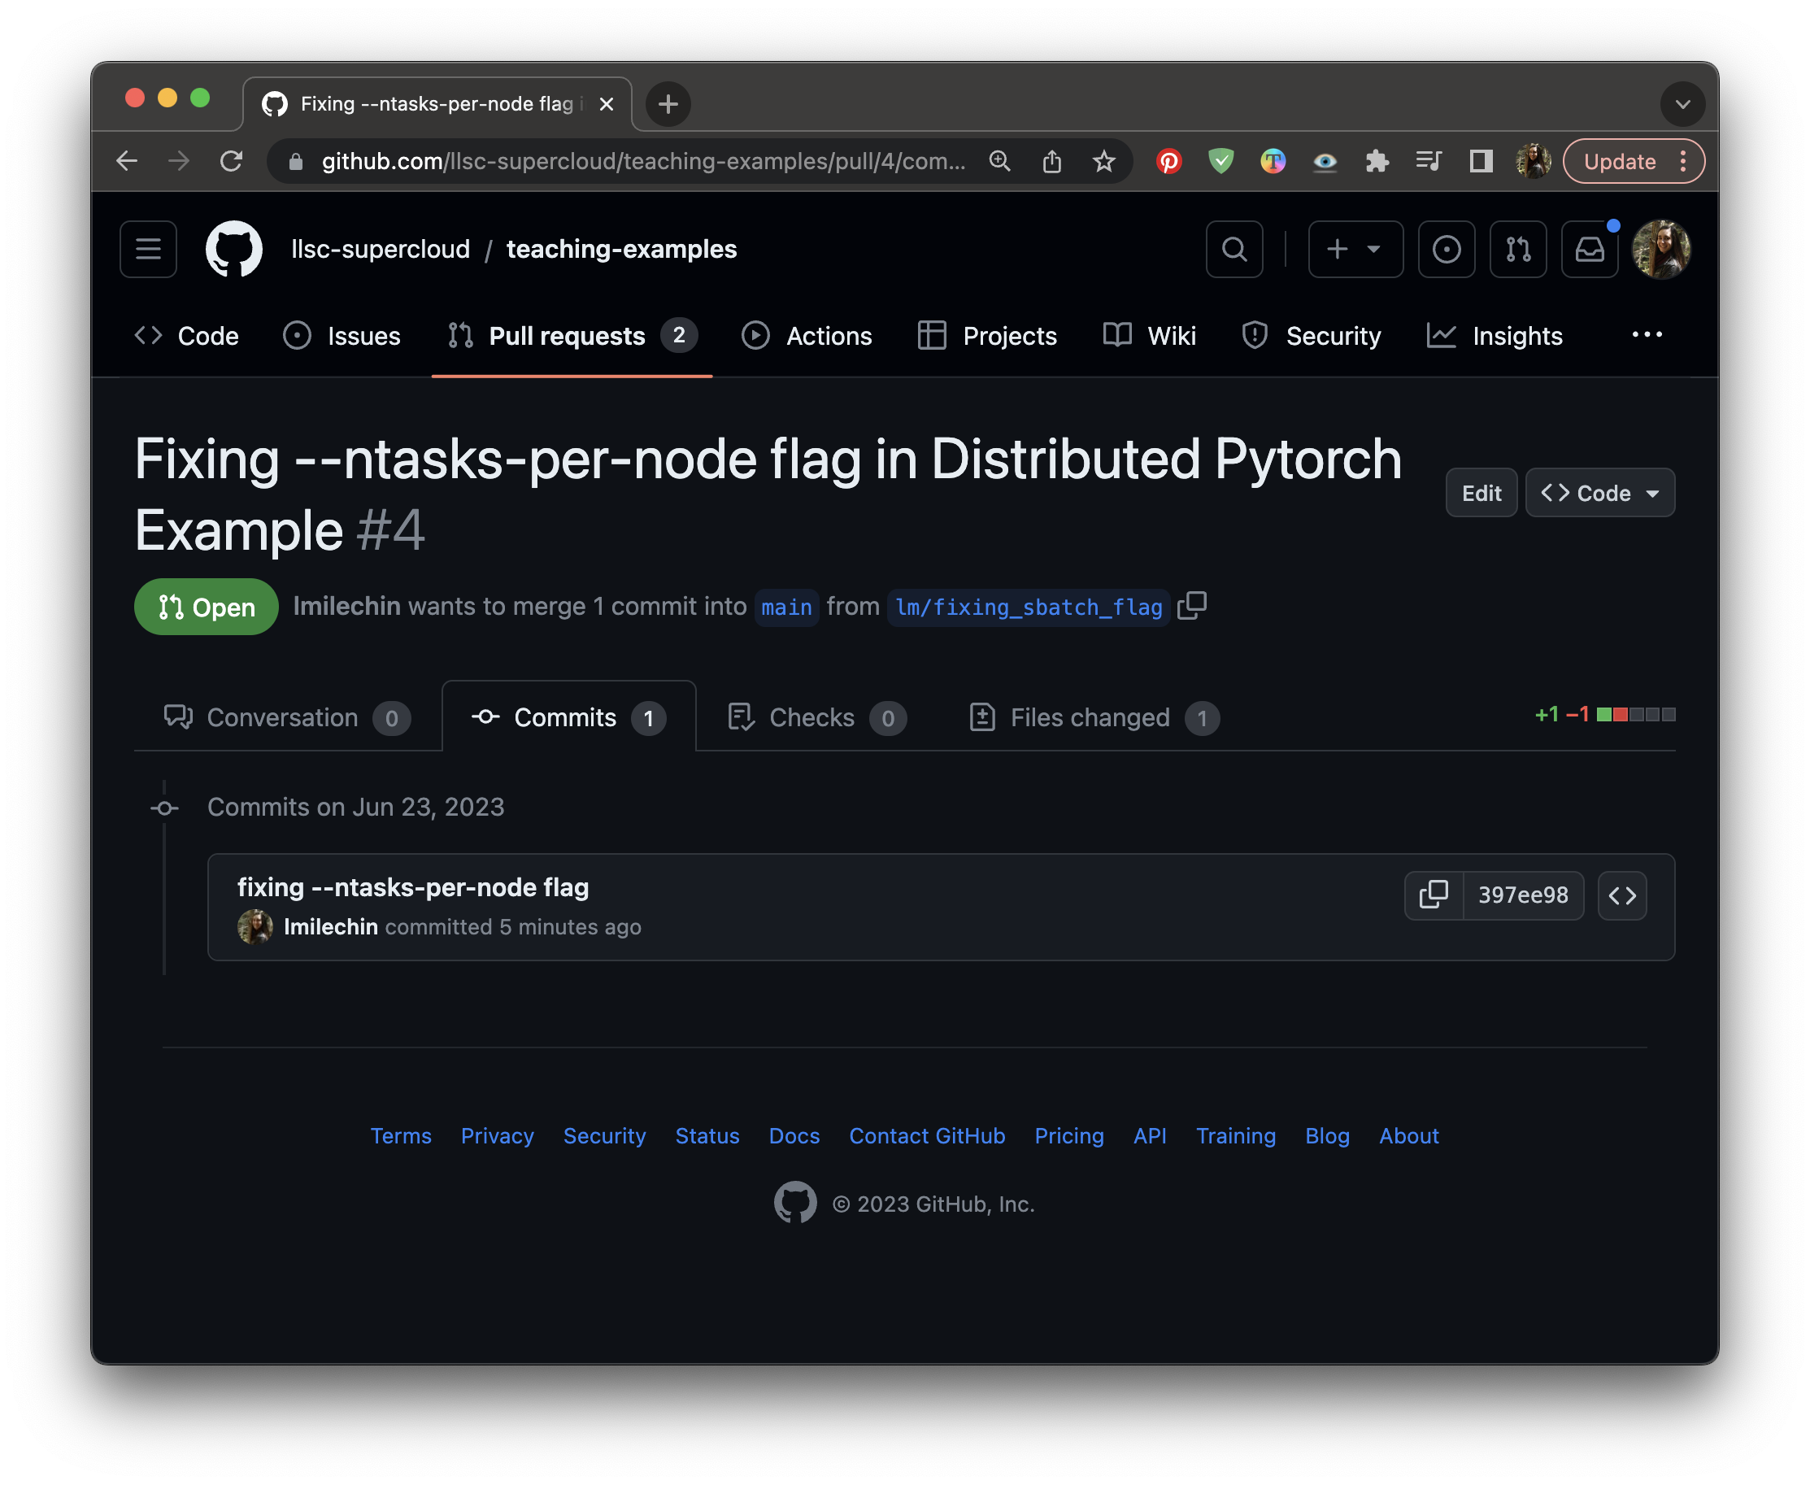
Task: Open the llsc-supercloud organization link
Action: (x=380, y=249)
